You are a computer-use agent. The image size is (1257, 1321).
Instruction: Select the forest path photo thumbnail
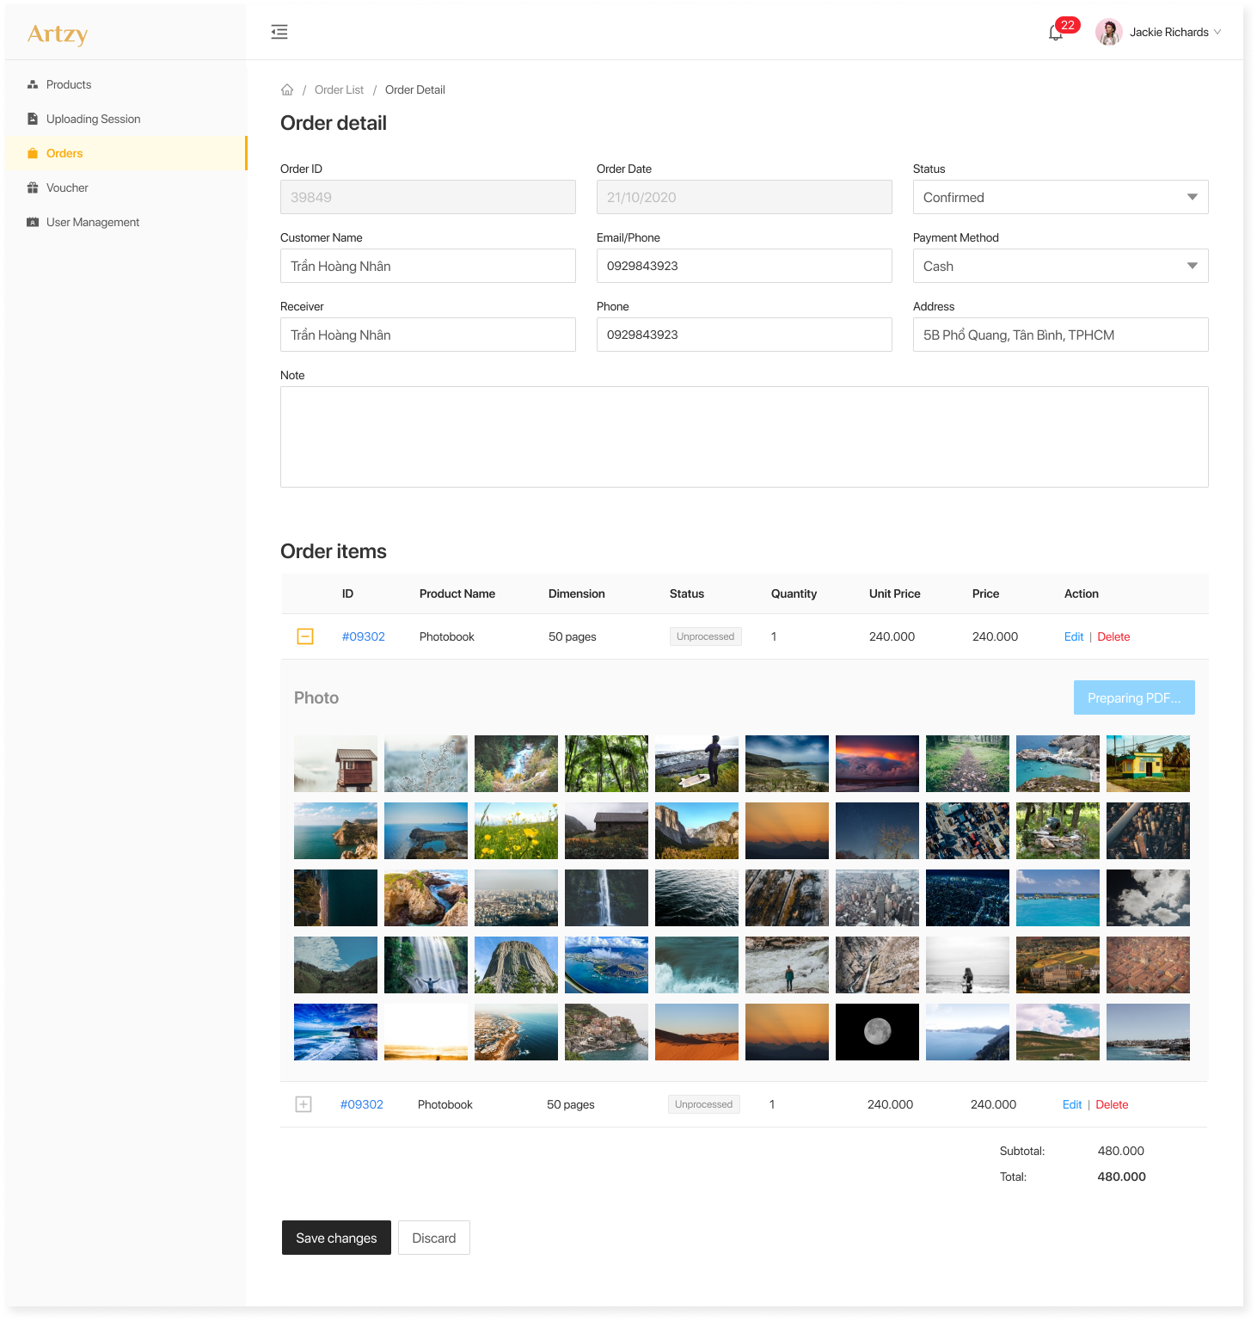click(x=967, y=764)
